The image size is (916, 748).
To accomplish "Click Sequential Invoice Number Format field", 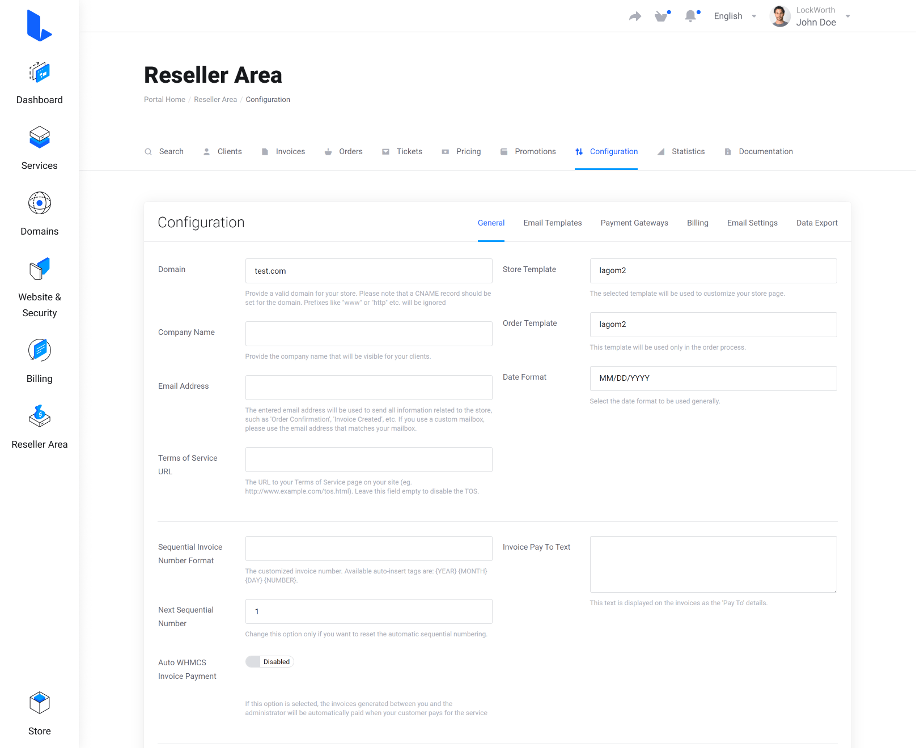I will pyautogui.click(x=368, y=549).
